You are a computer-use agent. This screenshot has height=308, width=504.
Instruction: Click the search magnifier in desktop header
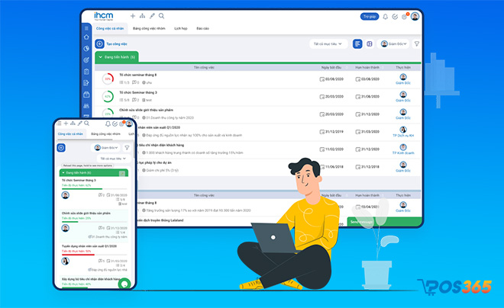click(160, 16)
